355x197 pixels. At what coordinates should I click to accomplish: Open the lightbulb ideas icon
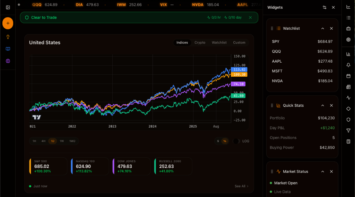[x=8, y=37]
